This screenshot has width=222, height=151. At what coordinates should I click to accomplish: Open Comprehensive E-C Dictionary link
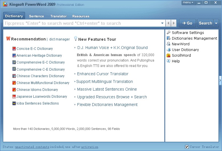click(x=41, y=62)
